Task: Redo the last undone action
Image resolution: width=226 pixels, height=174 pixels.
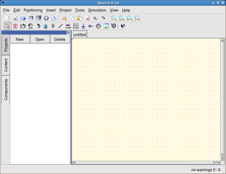Action: coord(103,18)
